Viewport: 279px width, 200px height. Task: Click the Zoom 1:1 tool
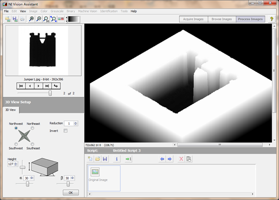point(46,19)
